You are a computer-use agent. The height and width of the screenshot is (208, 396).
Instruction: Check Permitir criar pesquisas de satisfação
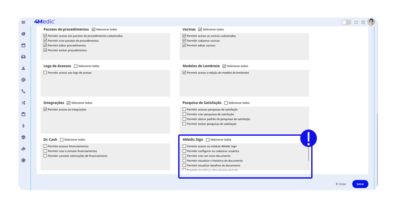click(x=184, y=114)
